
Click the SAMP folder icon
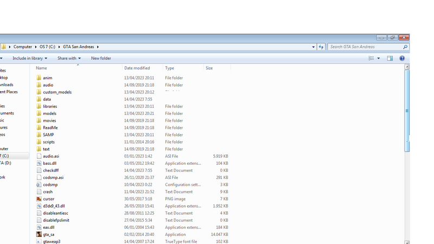[39, 134]
